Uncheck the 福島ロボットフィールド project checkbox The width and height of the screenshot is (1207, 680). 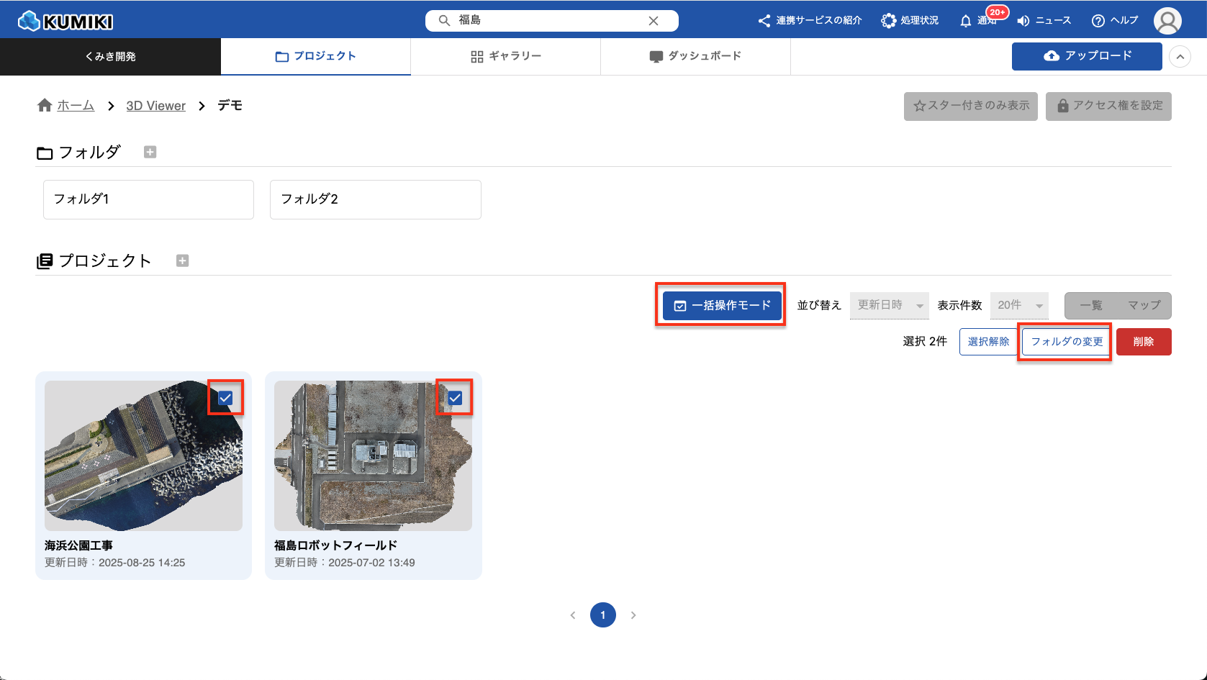pos(455,398)
